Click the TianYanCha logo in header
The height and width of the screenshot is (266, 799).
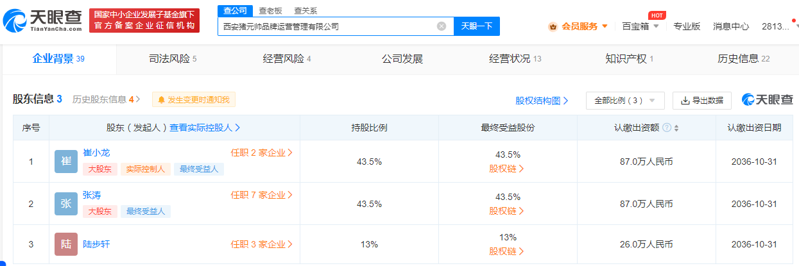click(42, 21)
